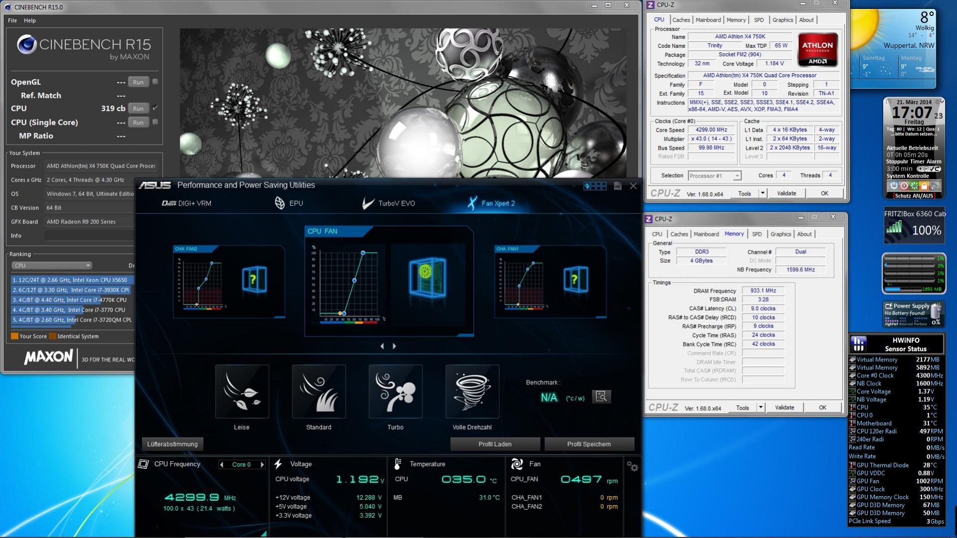957x538 pixels.
Task: Click the CPU fan cooler icon
Action: point(427,278)
